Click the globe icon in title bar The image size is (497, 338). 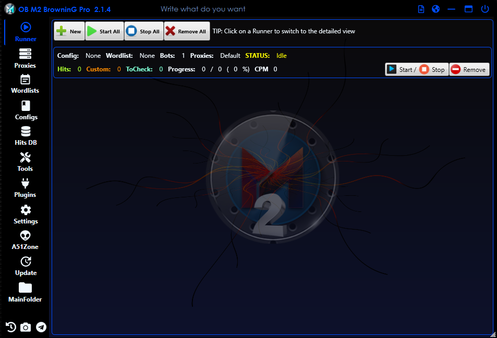(x=436, y=9)
